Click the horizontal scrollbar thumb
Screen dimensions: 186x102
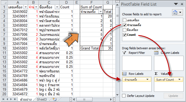84,99
